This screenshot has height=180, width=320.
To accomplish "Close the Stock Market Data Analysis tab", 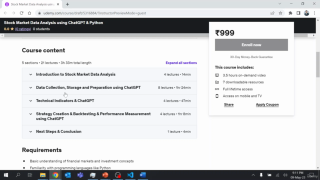I will click(58, 4).
